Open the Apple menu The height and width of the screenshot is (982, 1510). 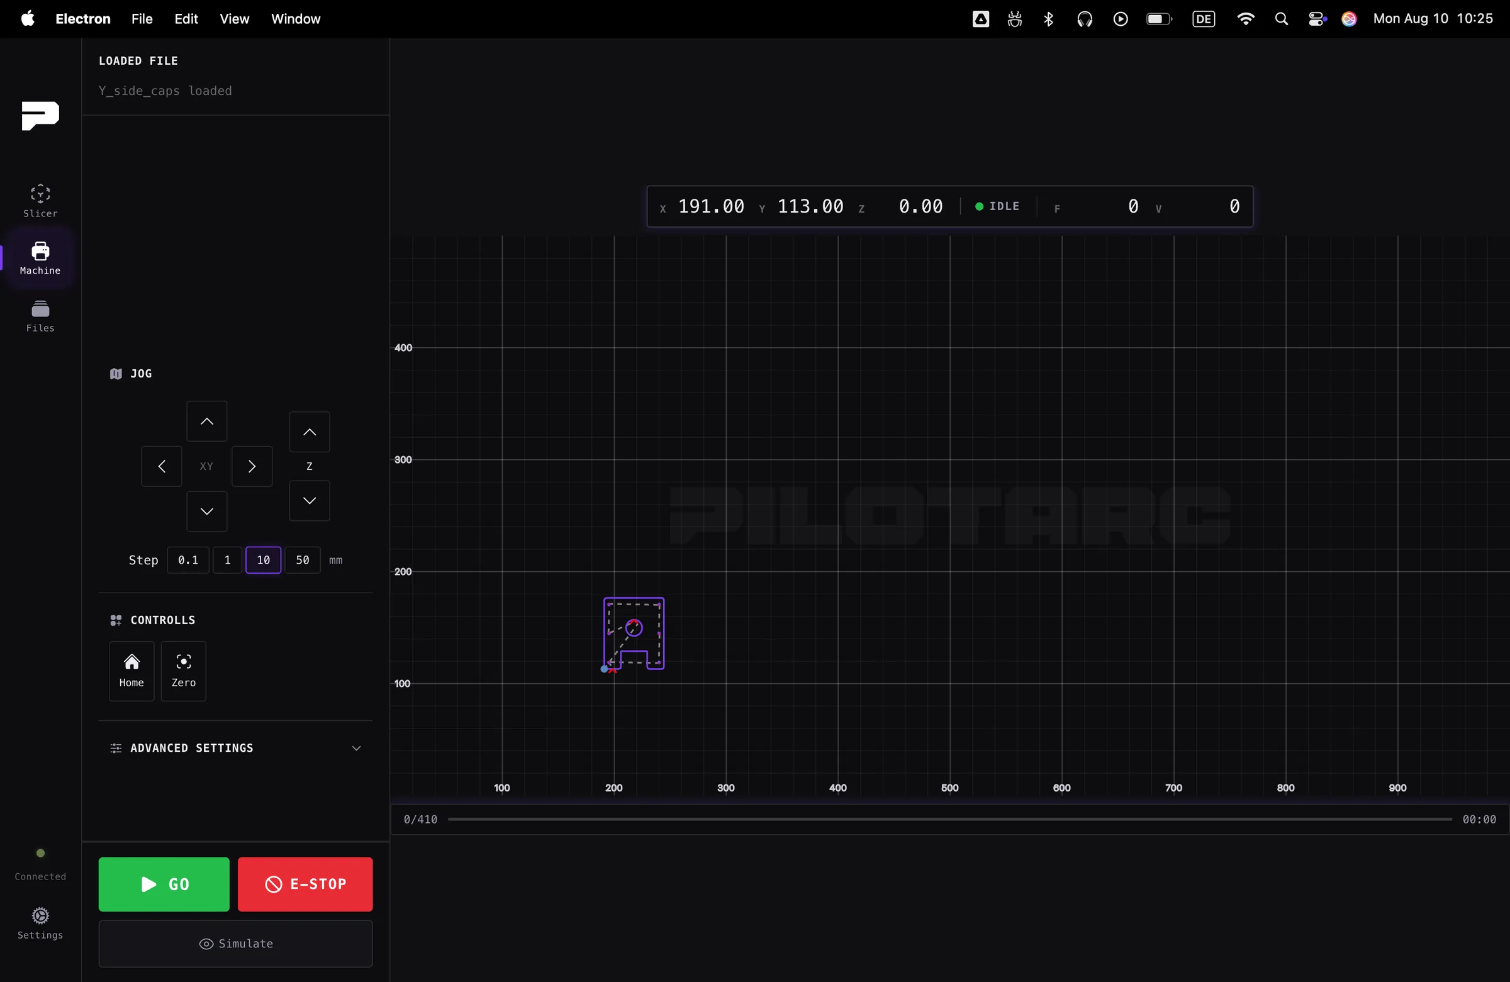[x=27, y=19]
